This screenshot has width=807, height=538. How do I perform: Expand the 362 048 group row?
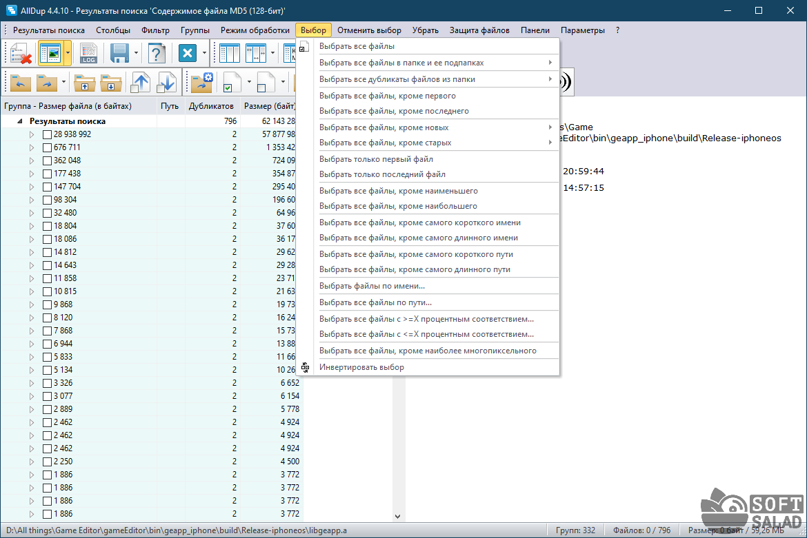31,161
